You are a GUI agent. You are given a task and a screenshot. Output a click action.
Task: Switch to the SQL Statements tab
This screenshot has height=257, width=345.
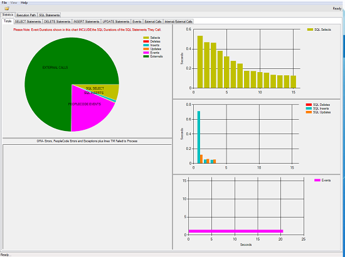click(50, 15)
